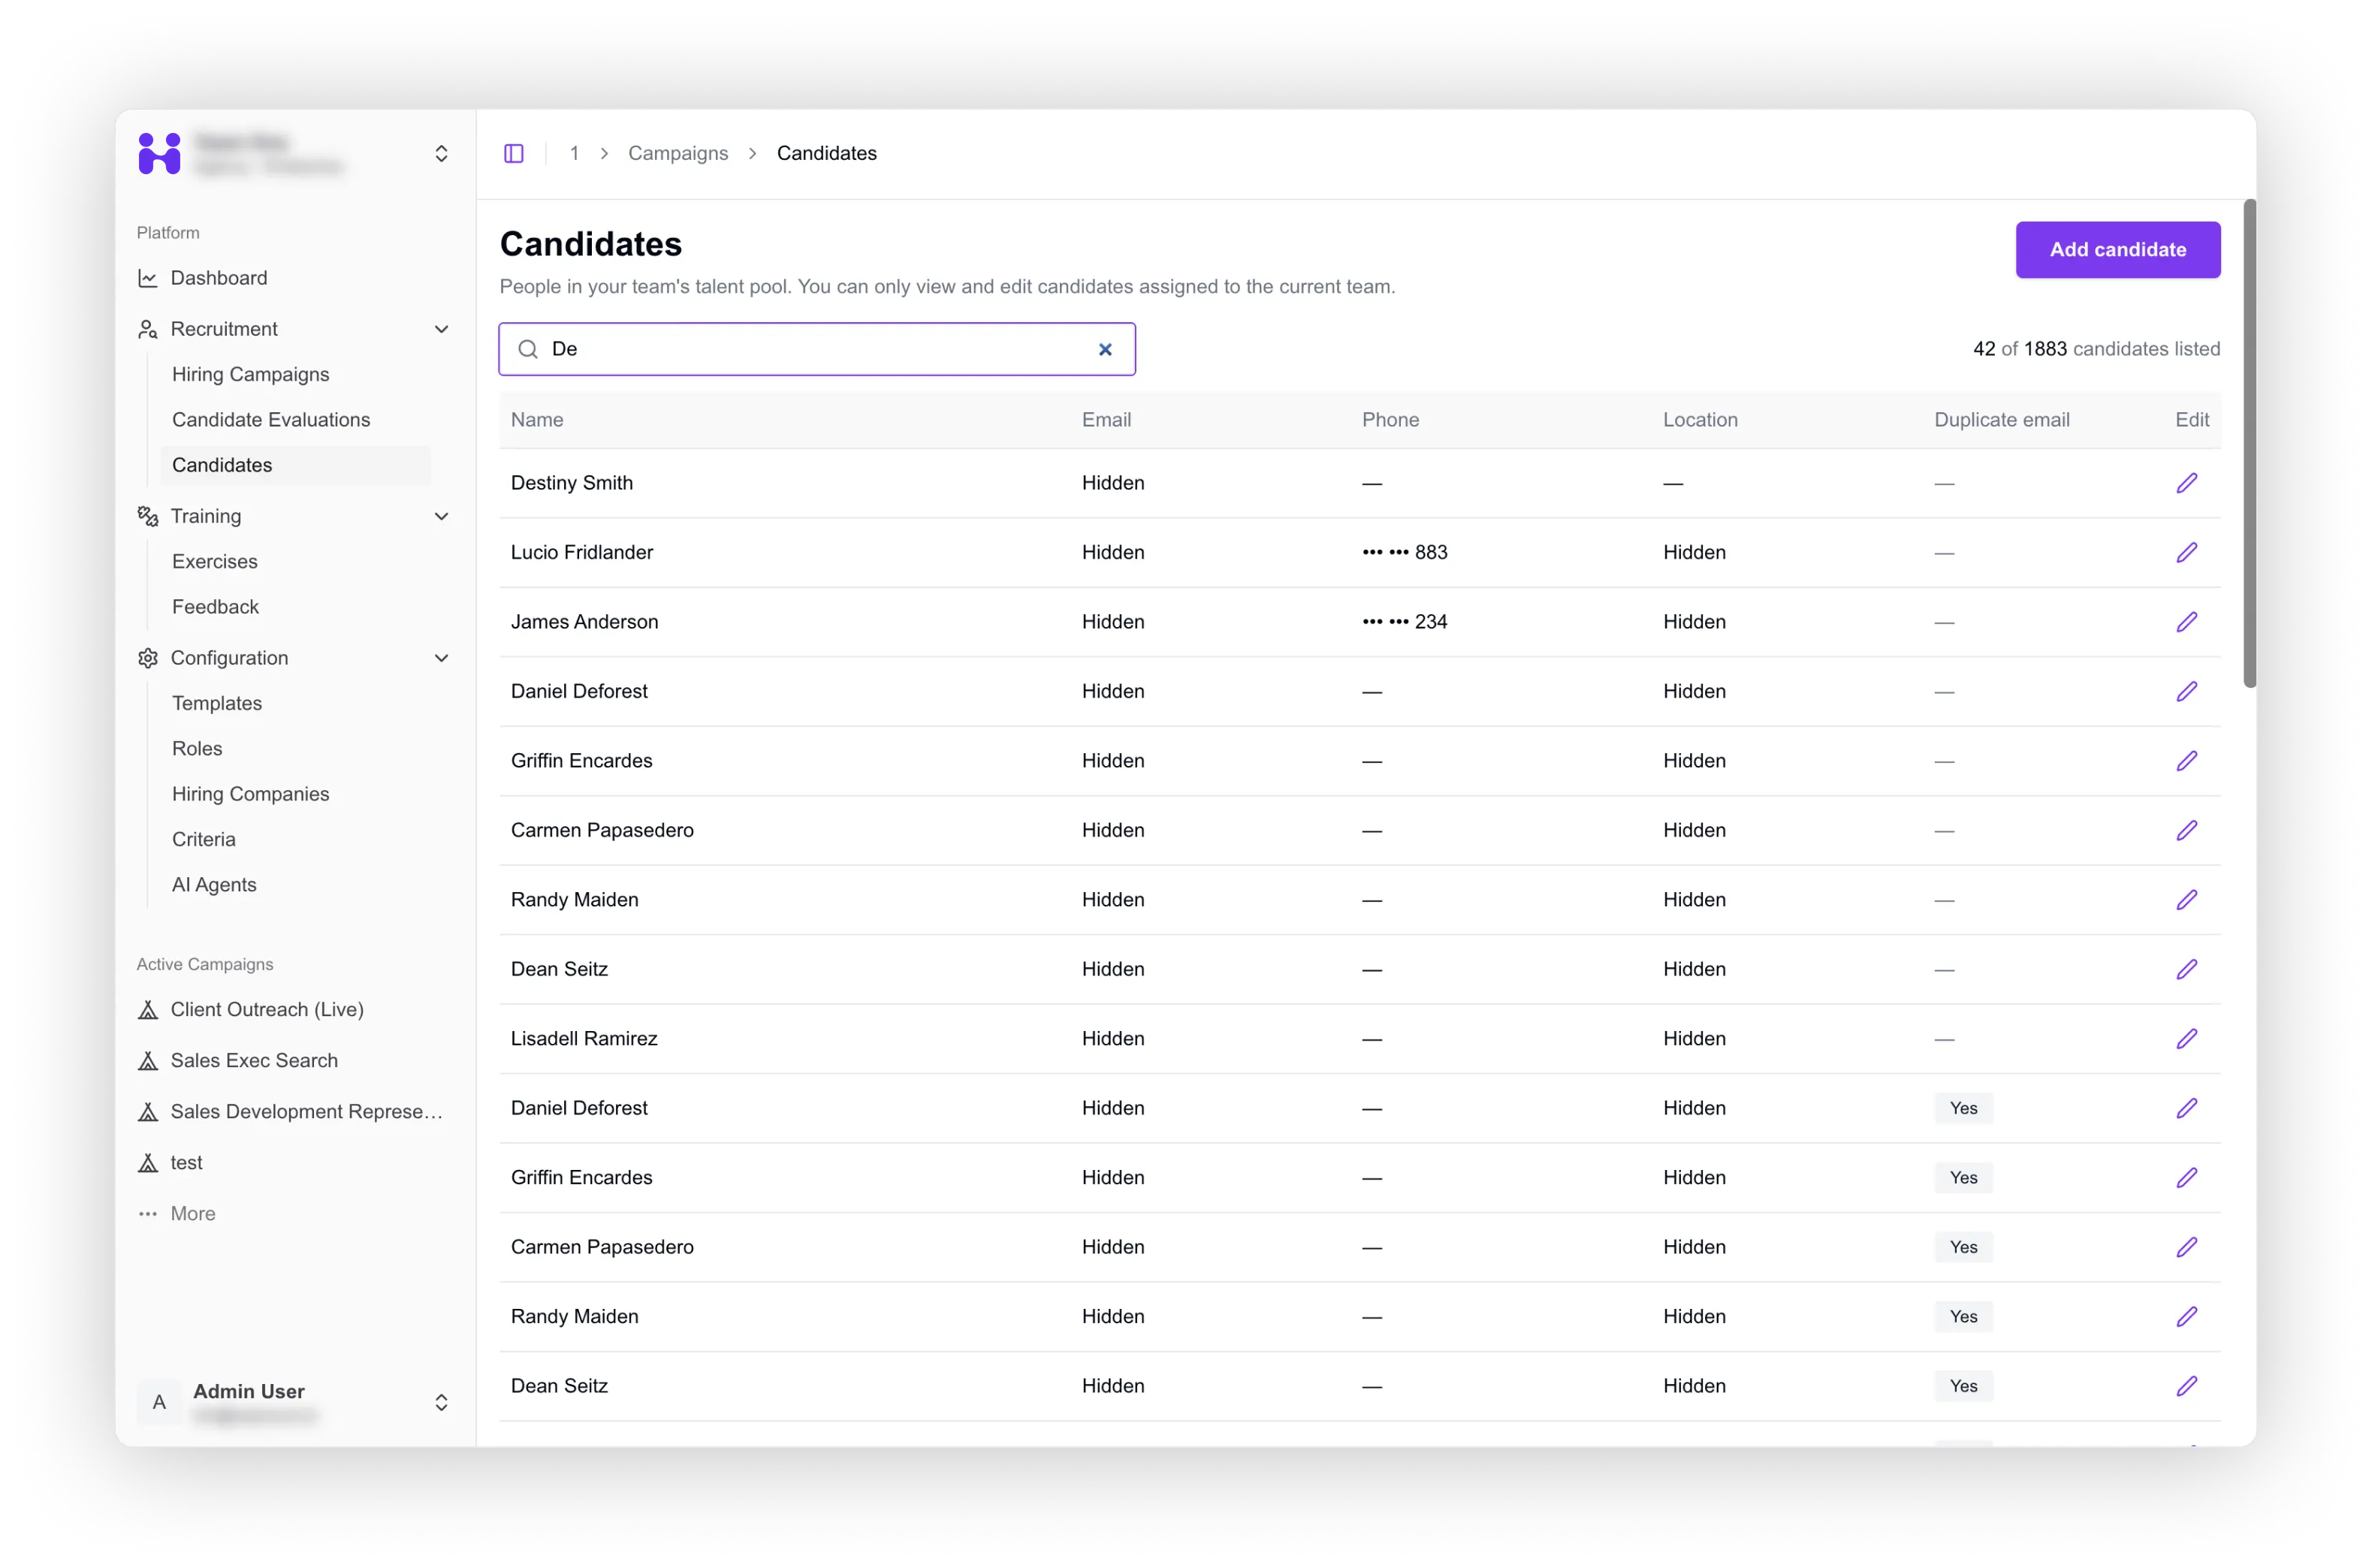This screenshot has height=1568, width=2372.
Task: Click the breadcrumb item 1
Action: pos(574,153)
